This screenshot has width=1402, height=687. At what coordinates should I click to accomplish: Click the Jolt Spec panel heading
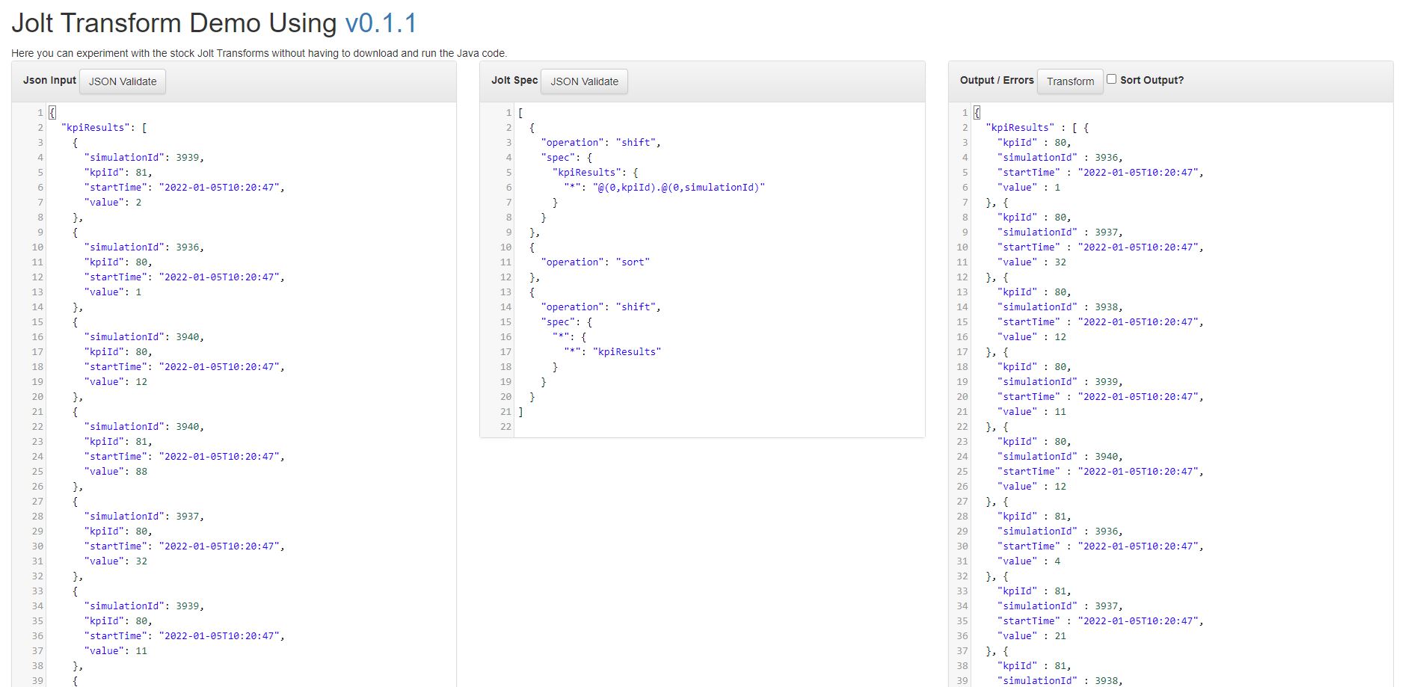(514, 80)
